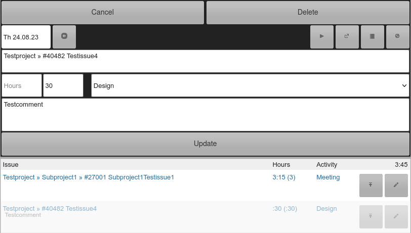The height and width of the screenshot is (233, 411).
Task: Click the left arrow icon beside date
Action: (64, 37)
